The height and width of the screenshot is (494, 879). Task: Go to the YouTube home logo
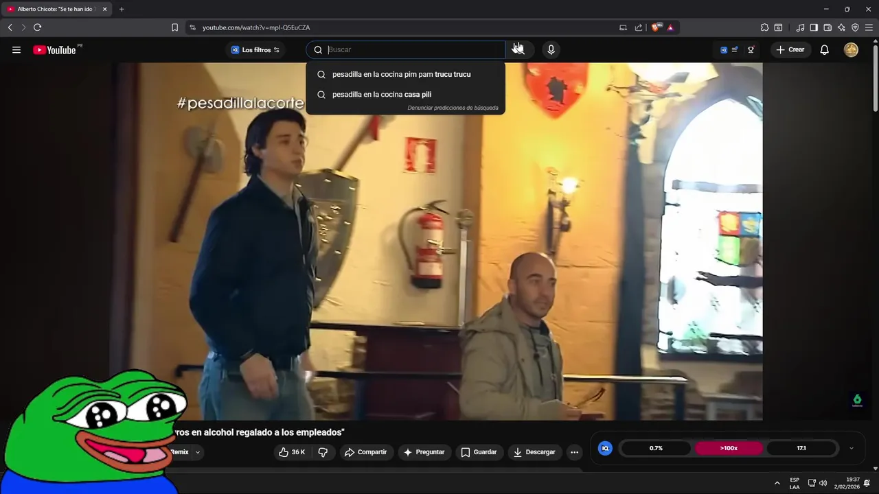pyautogui.click(x=54, y=49)
